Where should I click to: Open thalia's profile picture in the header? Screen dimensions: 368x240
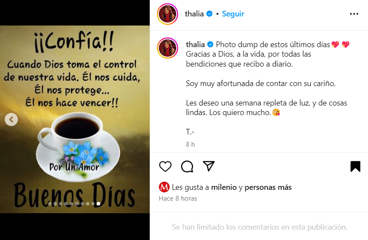click(168, 14)
